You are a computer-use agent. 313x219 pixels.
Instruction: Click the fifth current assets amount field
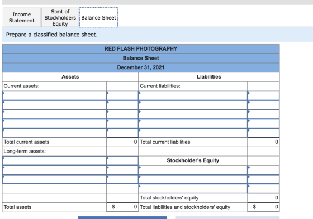tap(122, 133)
